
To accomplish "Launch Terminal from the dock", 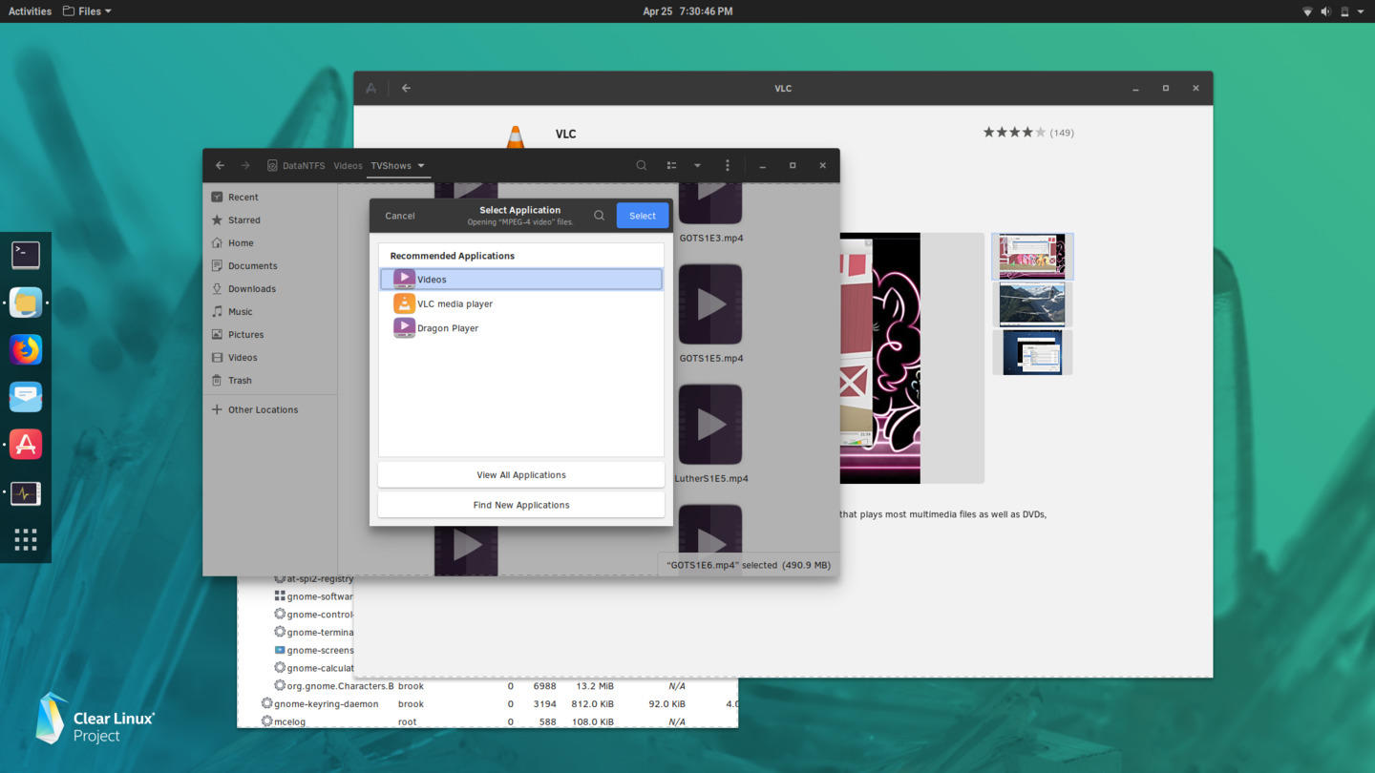I will click(26, 255).
